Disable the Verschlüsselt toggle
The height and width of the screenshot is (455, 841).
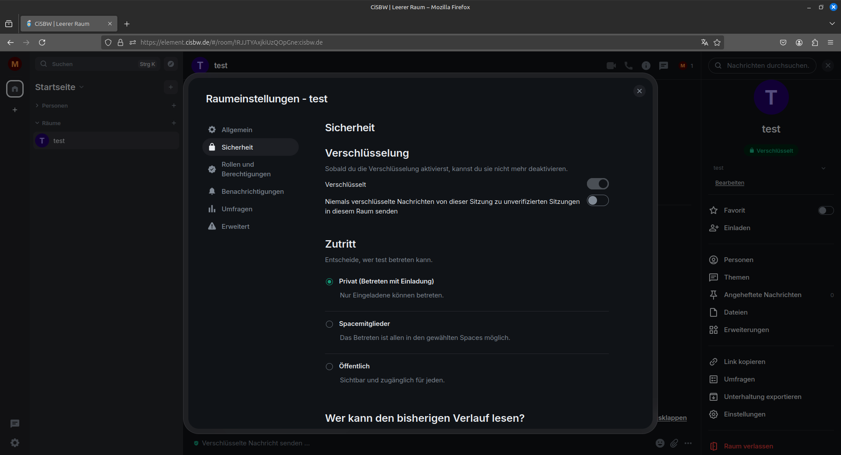point(598,184)
